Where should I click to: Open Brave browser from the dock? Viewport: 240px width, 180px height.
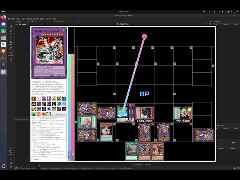point(3,51)
